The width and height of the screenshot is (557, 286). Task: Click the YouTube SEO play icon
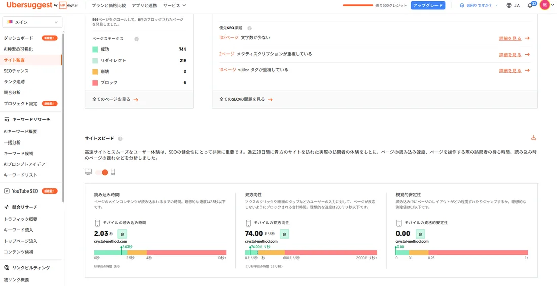pos(7,191)
